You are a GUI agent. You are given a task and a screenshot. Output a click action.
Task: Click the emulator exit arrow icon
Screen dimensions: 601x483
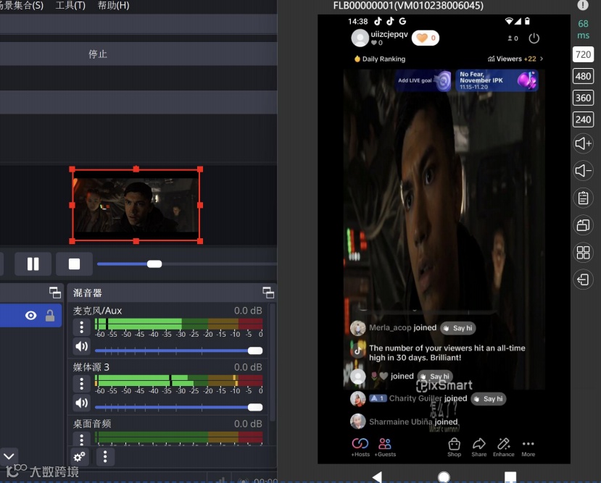[583, 280]
